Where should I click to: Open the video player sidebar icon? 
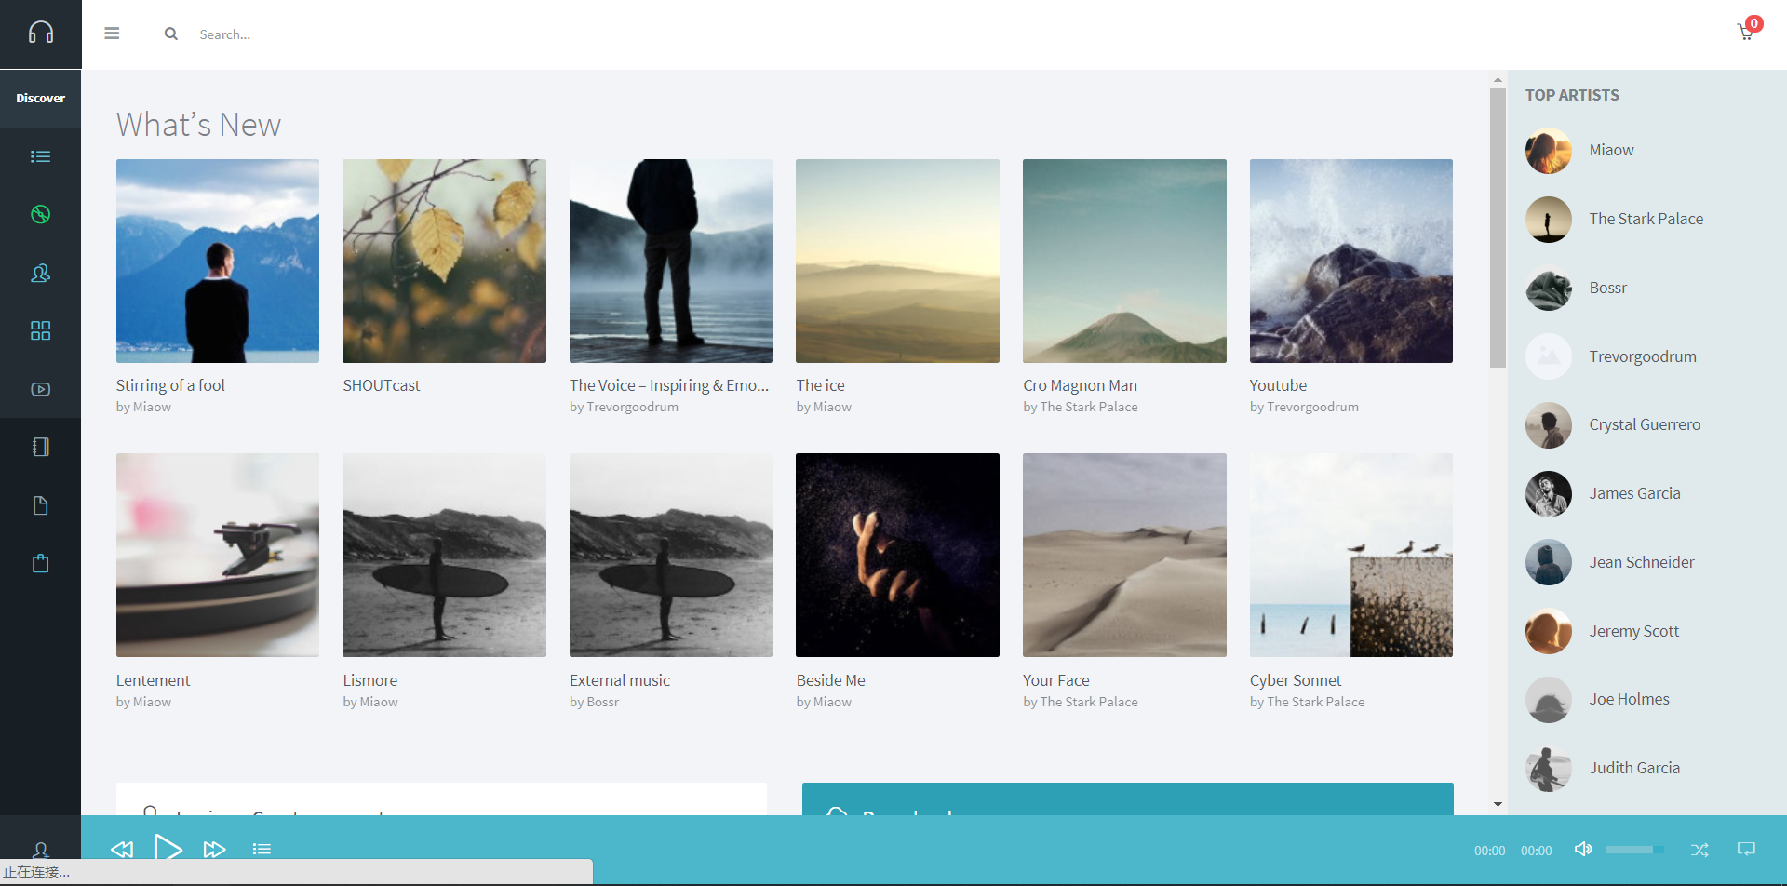point(40,389)
